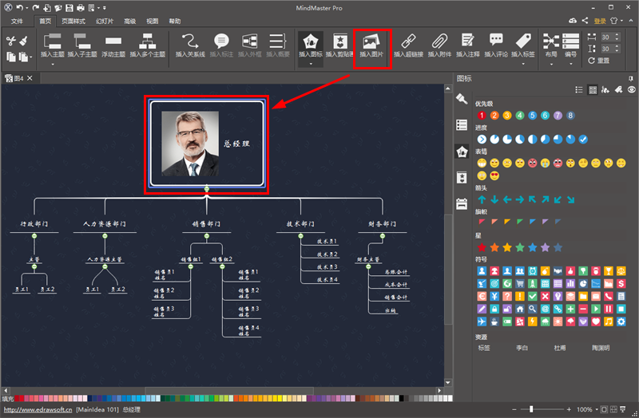
Task: Open the edrawsoft.cn link in status bar
Action: pyautogui.click(x=38, y=409)
